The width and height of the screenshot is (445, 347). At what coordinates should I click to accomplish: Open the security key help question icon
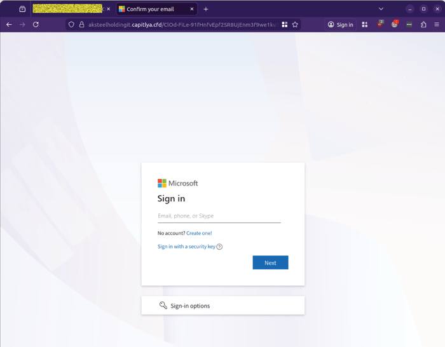coord(219,247)
